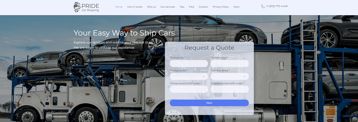Click the Pride Car Shipping lion logo
Screen dimensions: 358x122
pos(77,7)
